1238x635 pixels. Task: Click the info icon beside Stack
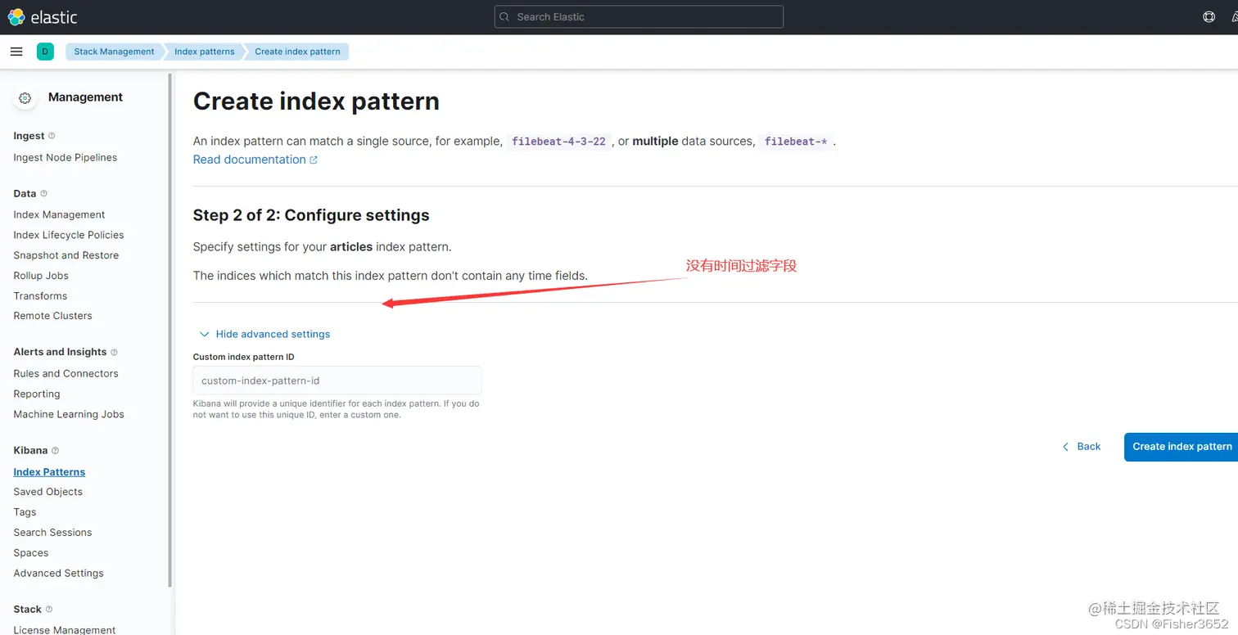(x=49, y=610)
